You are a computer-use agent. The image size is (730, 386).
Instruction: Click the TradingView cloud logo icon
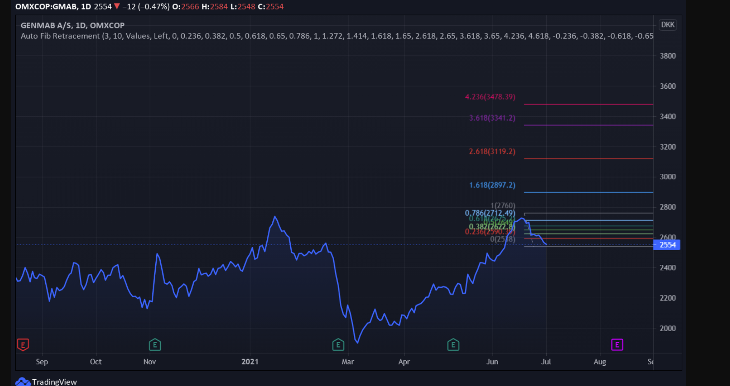click(x=23, y=381)
